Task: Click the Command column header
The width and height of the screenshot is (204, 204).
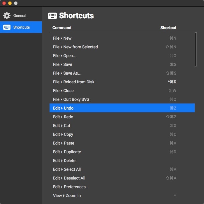Action: tap(62, 28)
